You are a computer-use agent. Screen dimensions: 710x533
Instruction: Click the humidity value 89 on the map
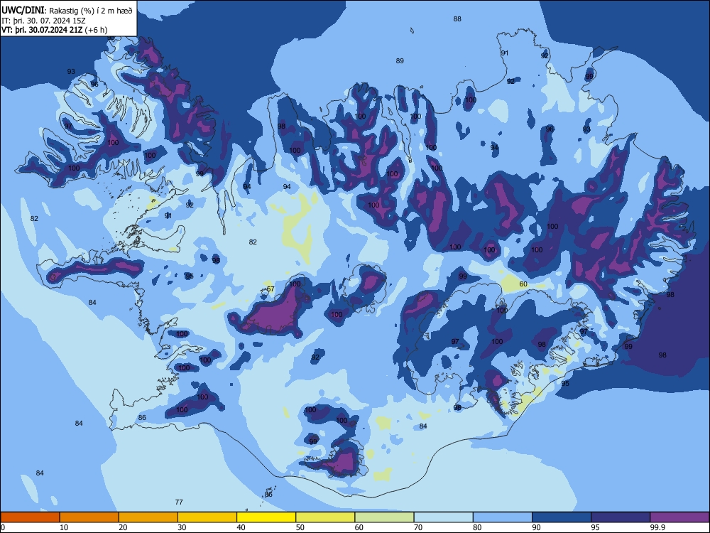coord(400,60)
